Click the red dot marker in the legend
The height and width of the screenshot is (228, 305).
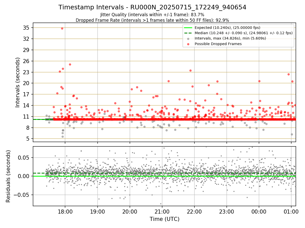[188, 44]
